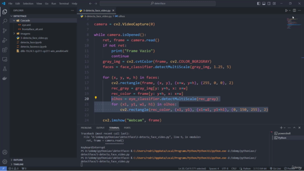Image resolution: width=304 pixels, height=171 pixels.
Task: Open the Run and Debug view
Action: point(5,40)
